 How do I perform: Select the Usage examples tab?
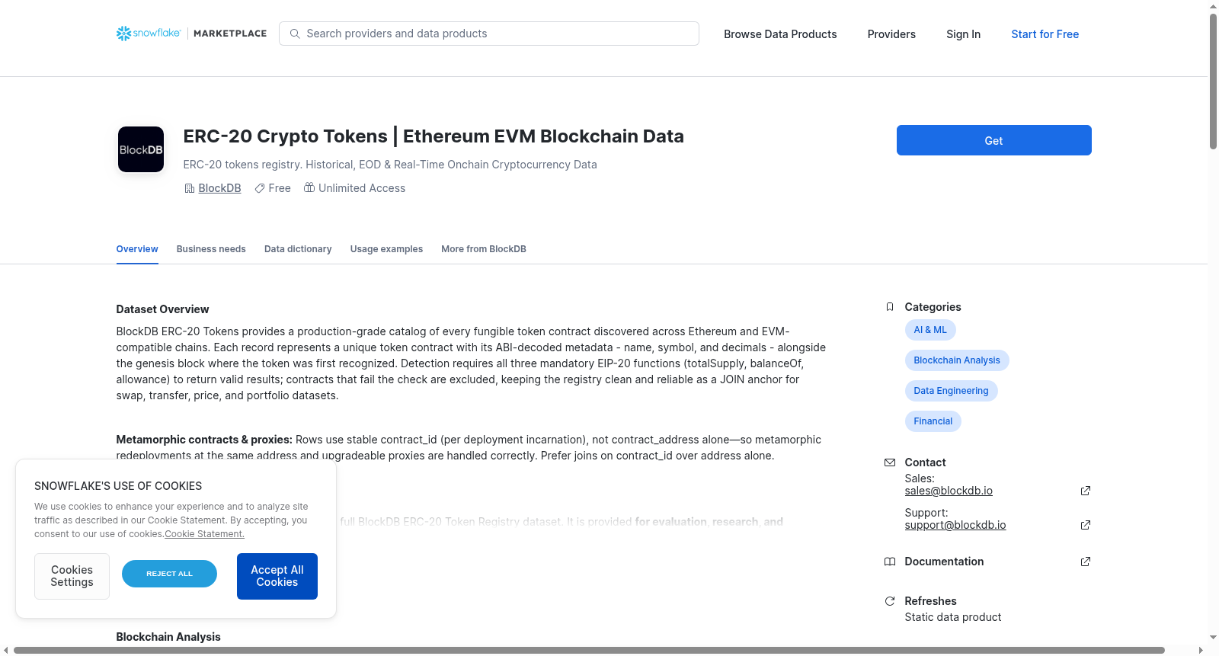pos(386,249)
